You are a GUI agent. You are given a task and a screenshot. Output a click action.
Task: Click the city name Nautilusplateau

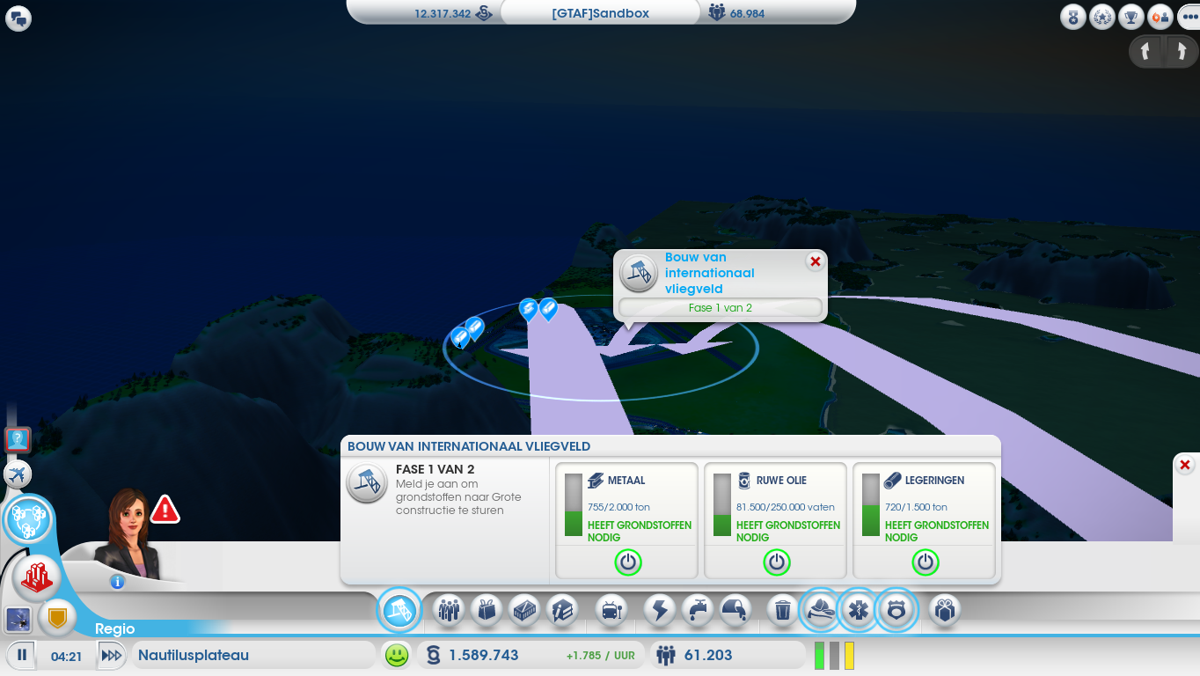point(194,655)
